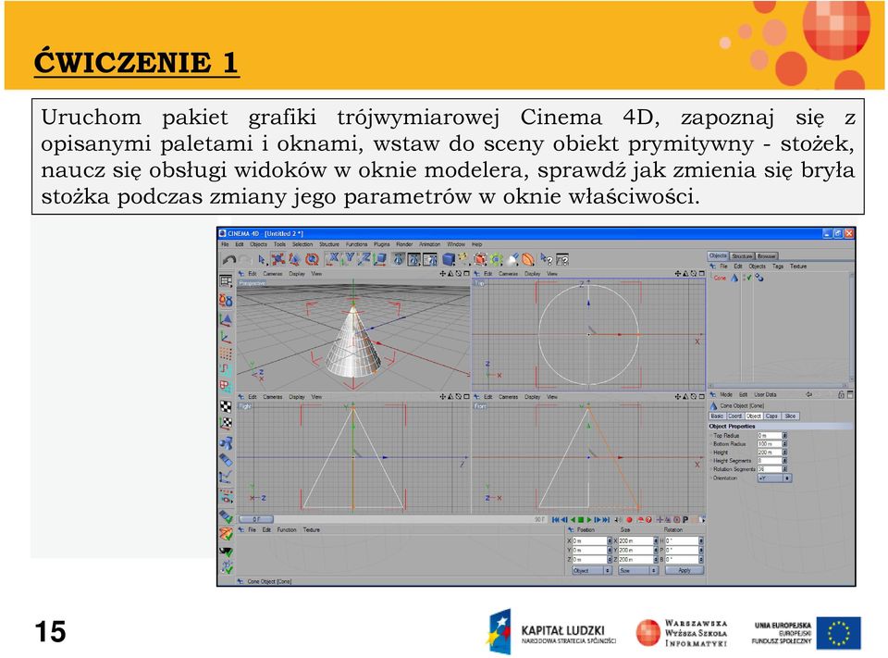Screen dimensions: 888x658
Task: Click the red record keyframe button
Action: (629, 520)
